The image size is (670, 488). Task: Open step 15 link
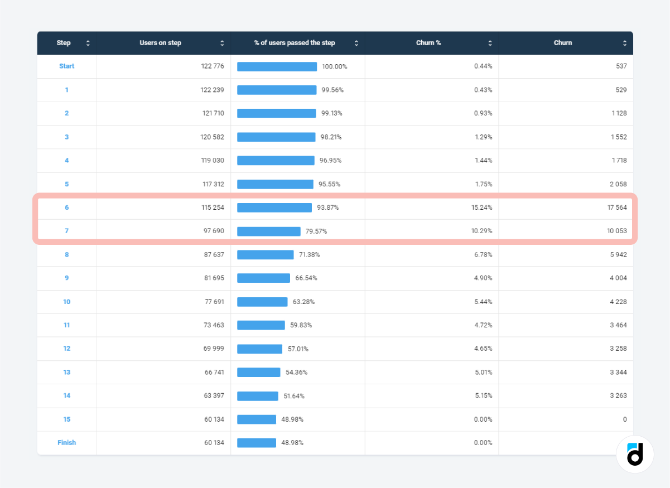coord(66,419)
